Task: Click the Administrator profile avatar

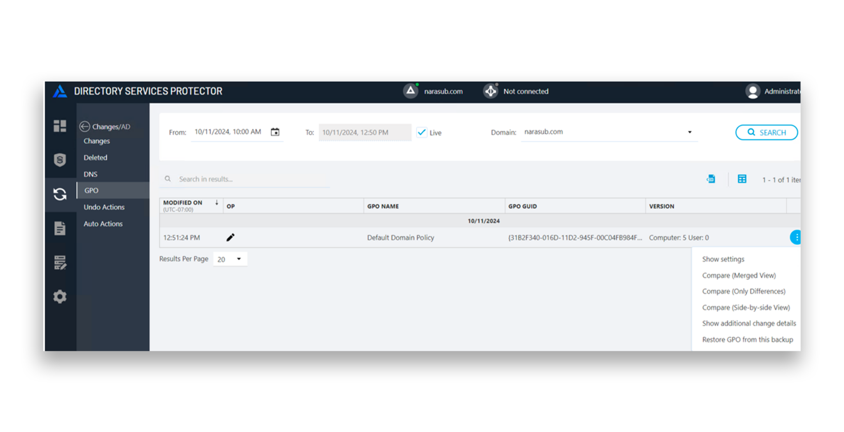Action: (753, 91)
